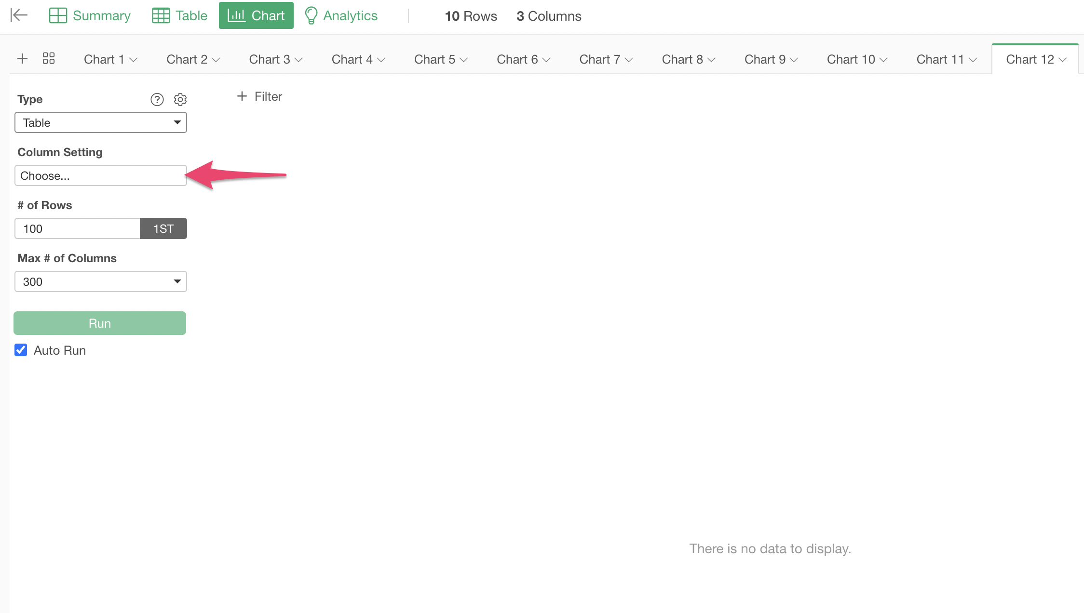Click the active Chart view button
Image resolution: width=1084 pixels, height=613 pixels.
pos(256,15)
